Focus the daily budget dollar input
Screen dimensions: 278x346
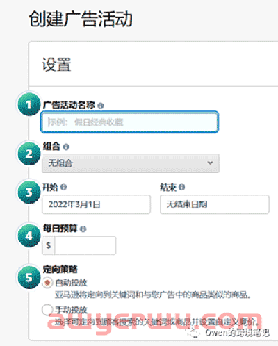[x=85, y=245]
